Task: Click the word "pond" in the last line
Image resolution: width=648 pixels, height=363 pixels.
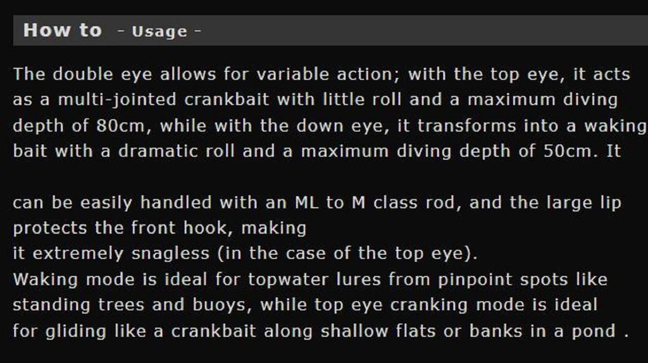Action: (592, 331)
